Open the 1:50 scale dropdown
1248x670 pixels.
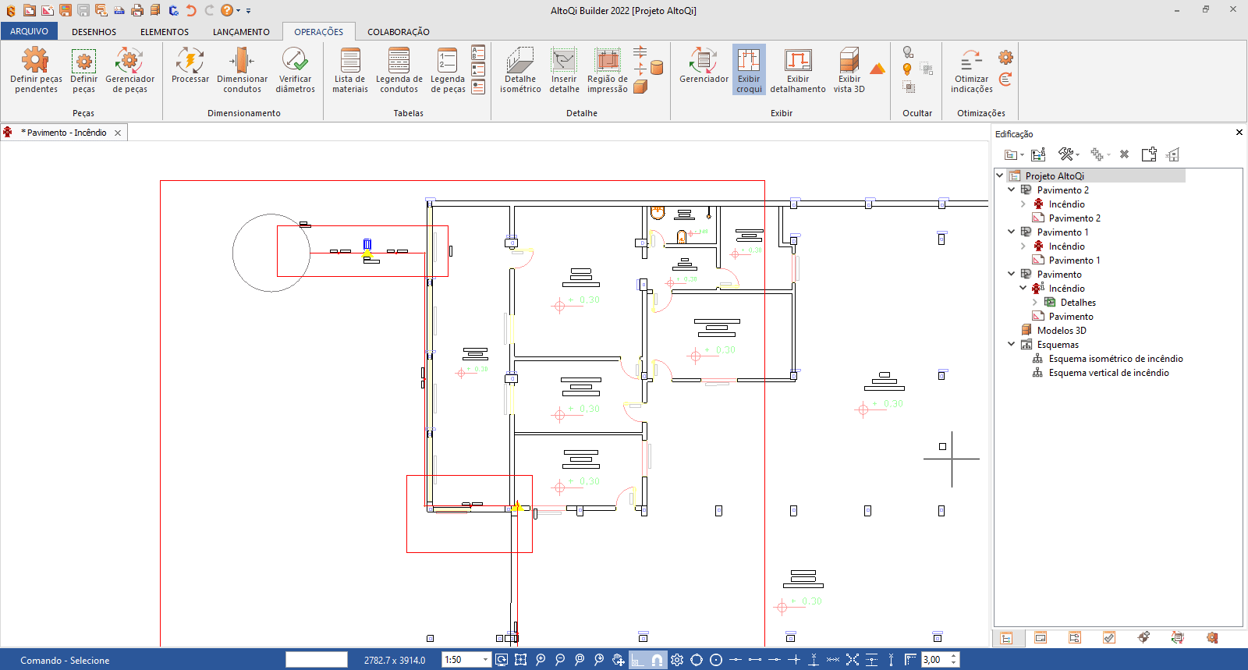485,660
